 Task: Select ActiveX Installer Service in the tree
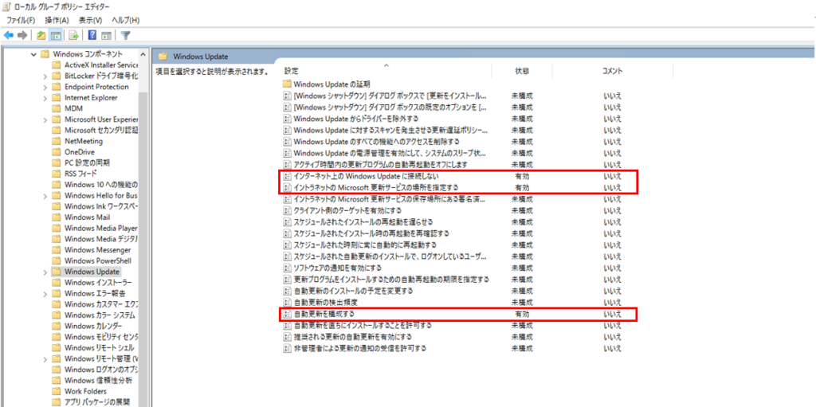click(x=101, y=65)
